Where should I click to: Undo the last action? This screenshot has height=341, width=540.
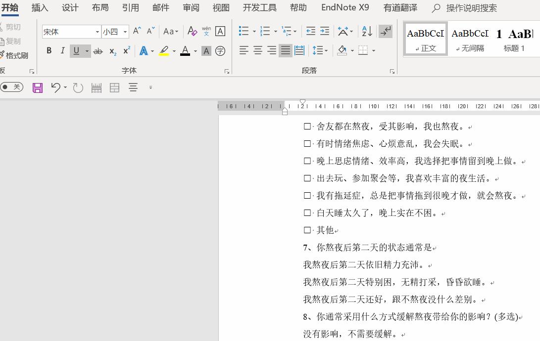55,87
